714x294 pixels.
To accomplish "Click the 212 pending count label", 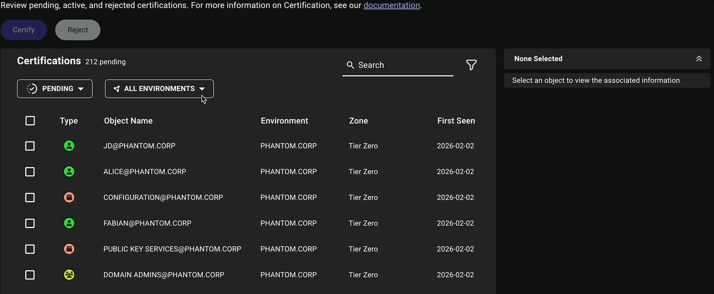I will click(x=105, y=62).
